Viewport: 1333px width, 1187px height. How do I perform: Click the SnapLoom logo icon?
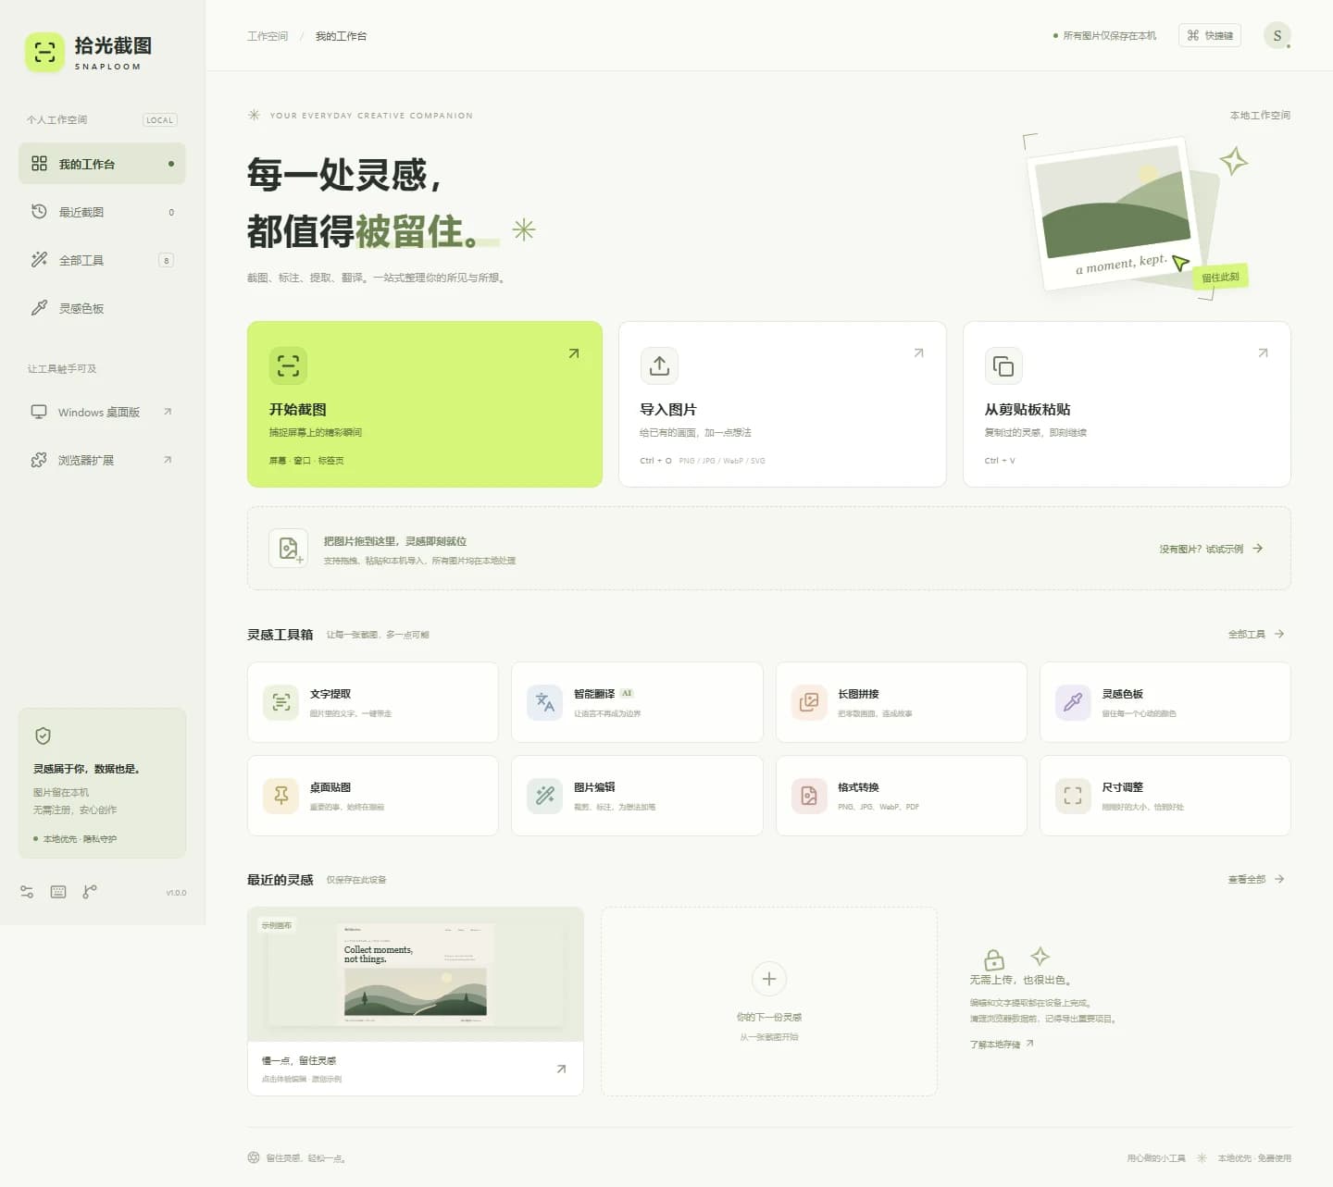pyautogui.click(x=44, y=52)
